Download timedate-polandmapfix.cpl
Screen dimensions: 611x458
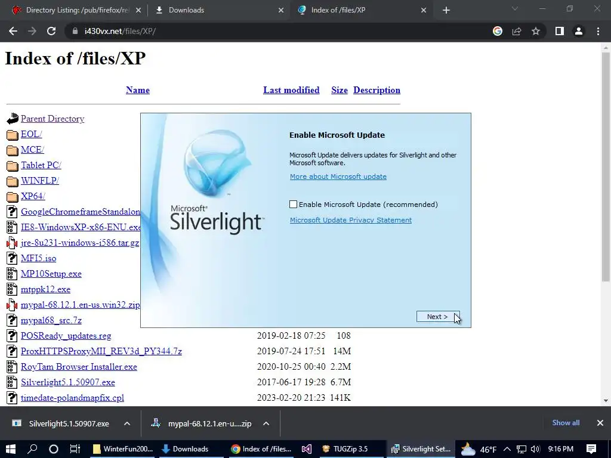72,398
